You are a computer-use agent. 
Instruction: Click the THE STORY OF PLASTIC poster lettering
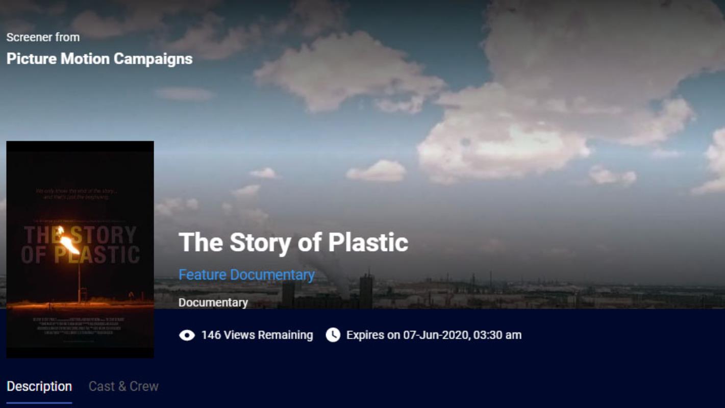click(81, 245)
